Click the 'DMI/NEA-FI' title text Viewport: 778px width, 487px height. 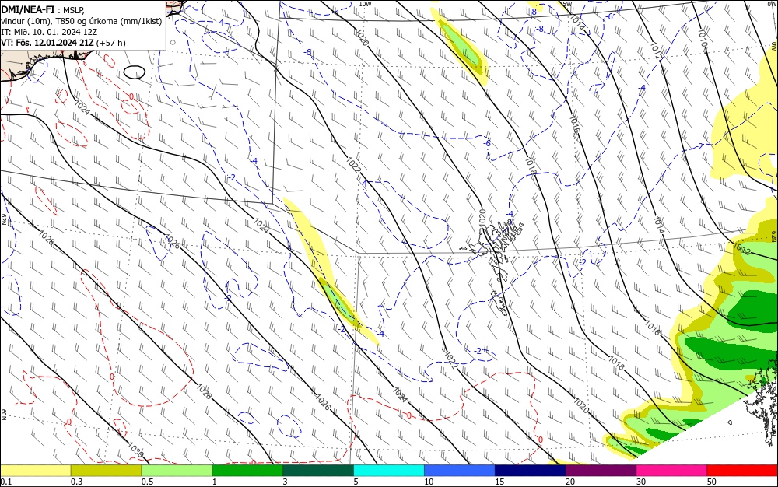pos(28,9)
